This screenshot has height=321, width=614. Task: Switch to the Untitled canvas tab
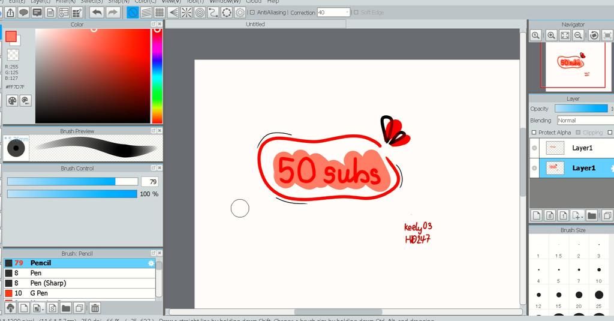255,25
